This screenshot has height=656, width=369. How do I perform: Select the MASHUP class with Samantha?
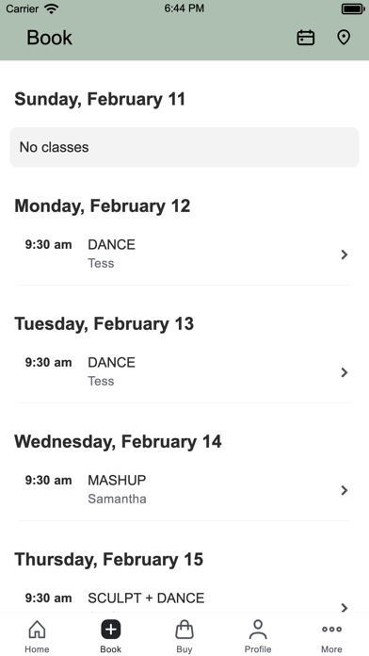pyautogui.click(x=184, y=490)
